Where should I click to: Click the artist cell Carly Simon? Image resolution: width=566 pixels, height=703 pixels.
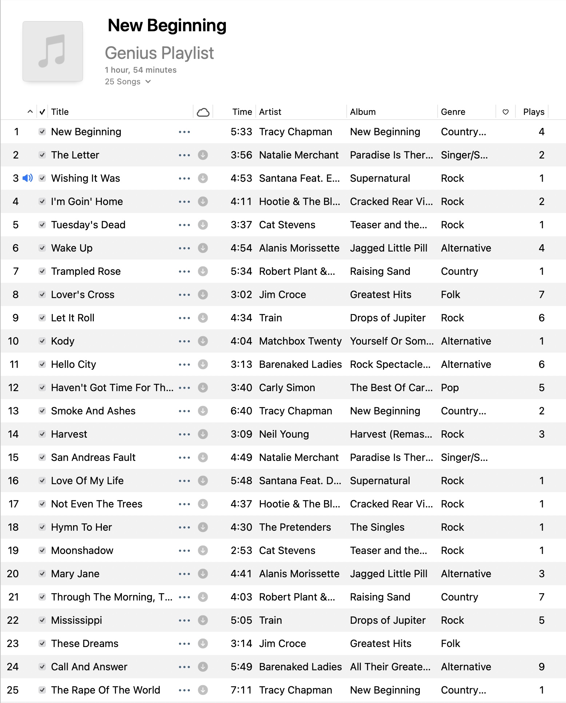[x=287, y=387]
